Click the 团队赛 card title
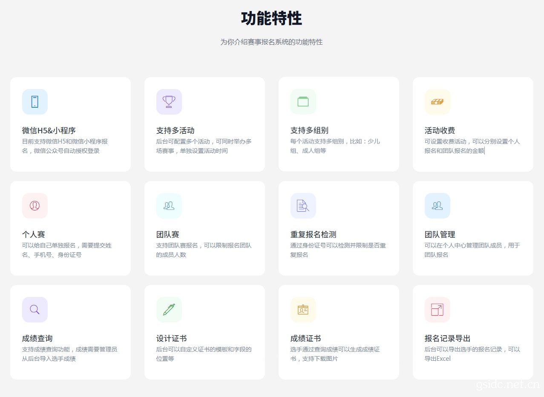Image resolution: width=544 pixels, height=397 pixels. pyautogui.click(x=168, y=234)
